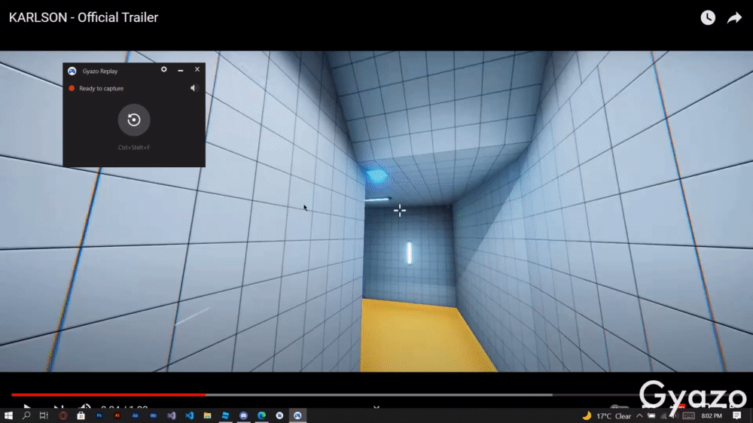The width and height of the screenshot is (753, 423).
Task: Open the Windows Start menu
Action: [8, 415]
